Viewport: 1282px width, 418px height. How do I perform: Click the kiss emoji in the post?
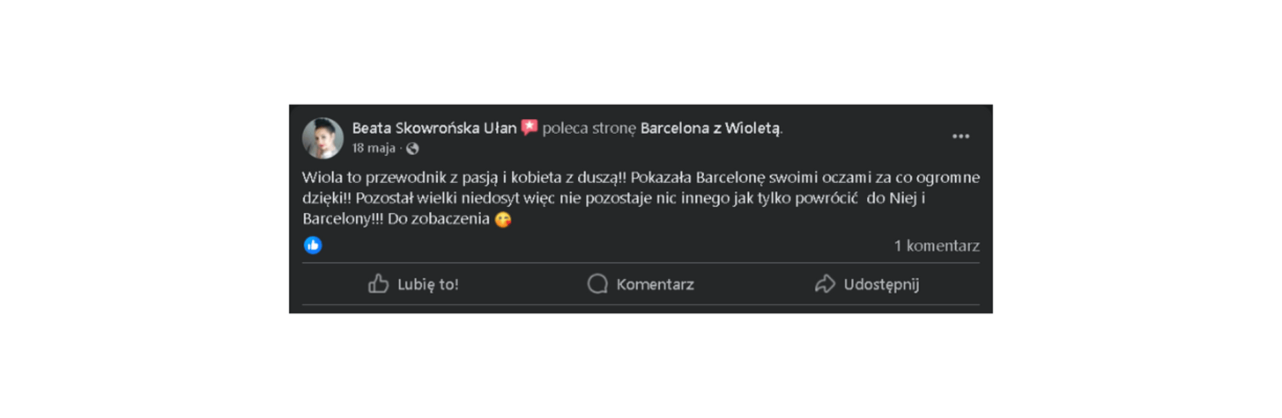503,219
